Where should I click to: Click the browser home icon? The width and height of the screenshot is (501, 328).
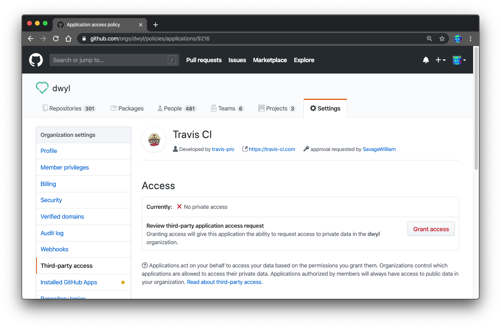[68, 39]
